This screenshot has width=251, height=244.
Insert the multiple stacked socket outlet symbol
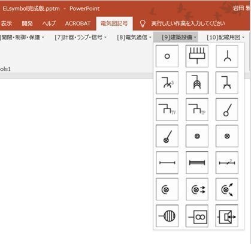pyautogui.click(x=197, y=83)
